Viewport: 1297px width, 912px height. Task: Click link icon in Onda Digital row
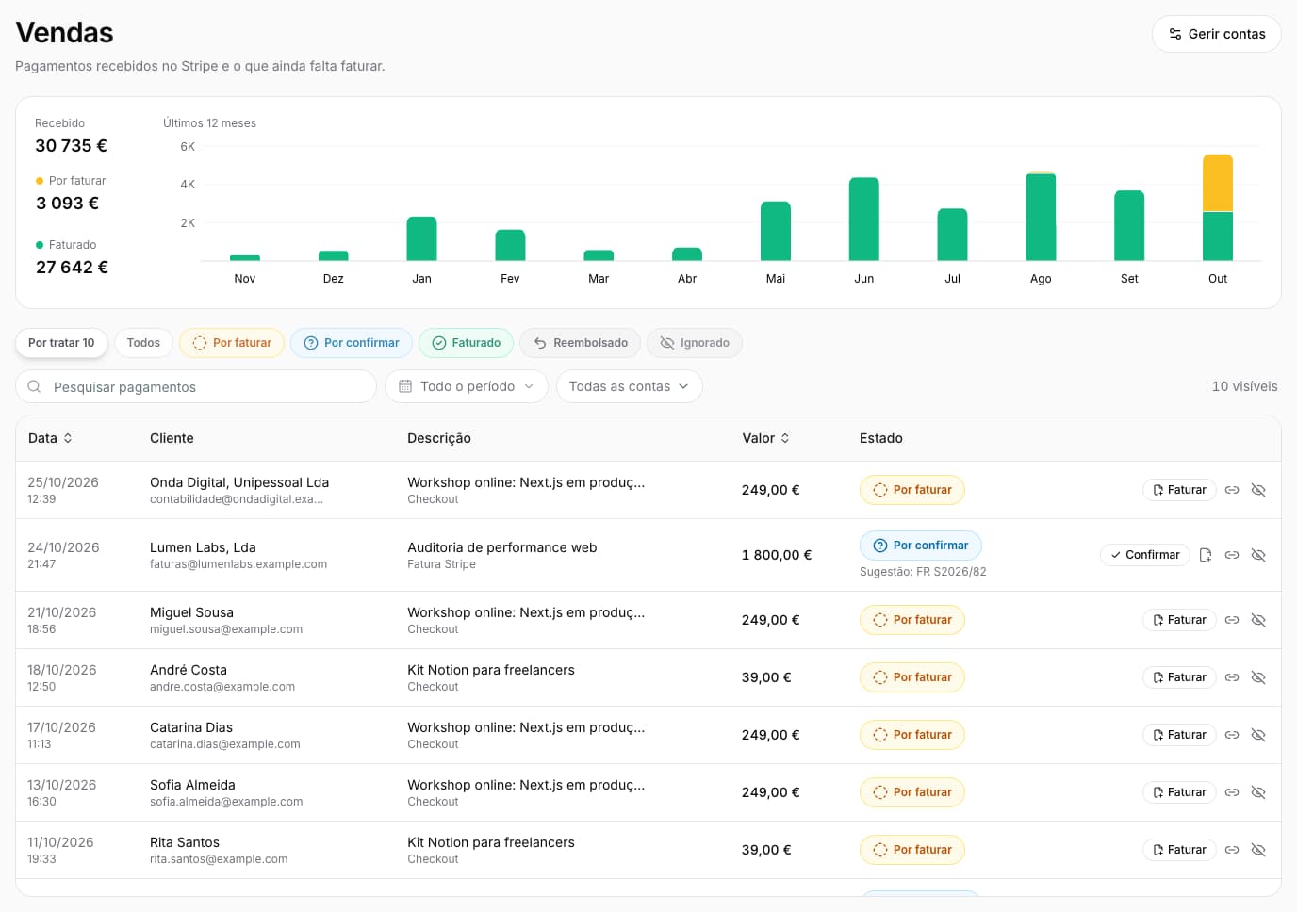click(1232, 490)
